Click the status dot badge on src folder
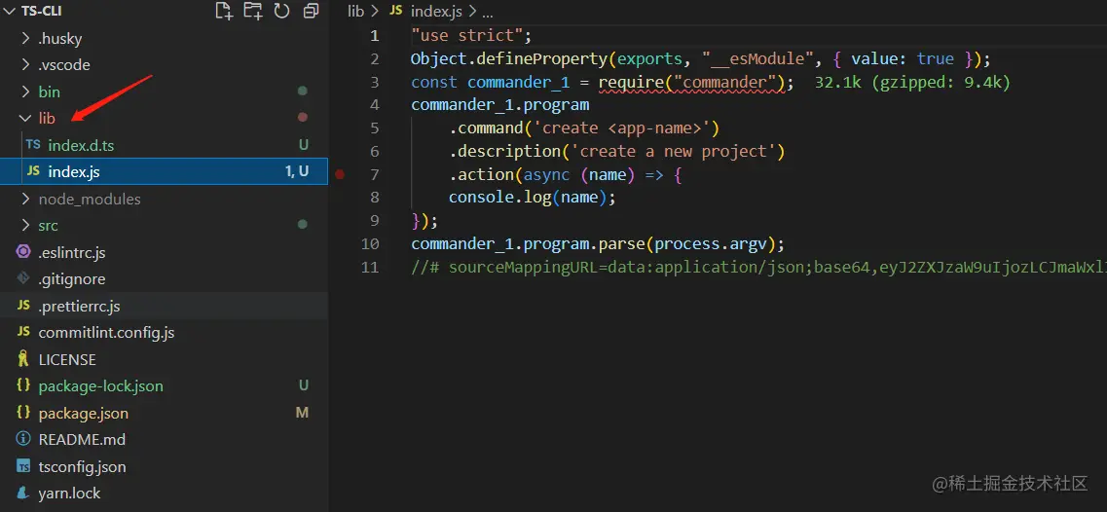This screenshot has width=1107, height=512. [x=303, y=225]
